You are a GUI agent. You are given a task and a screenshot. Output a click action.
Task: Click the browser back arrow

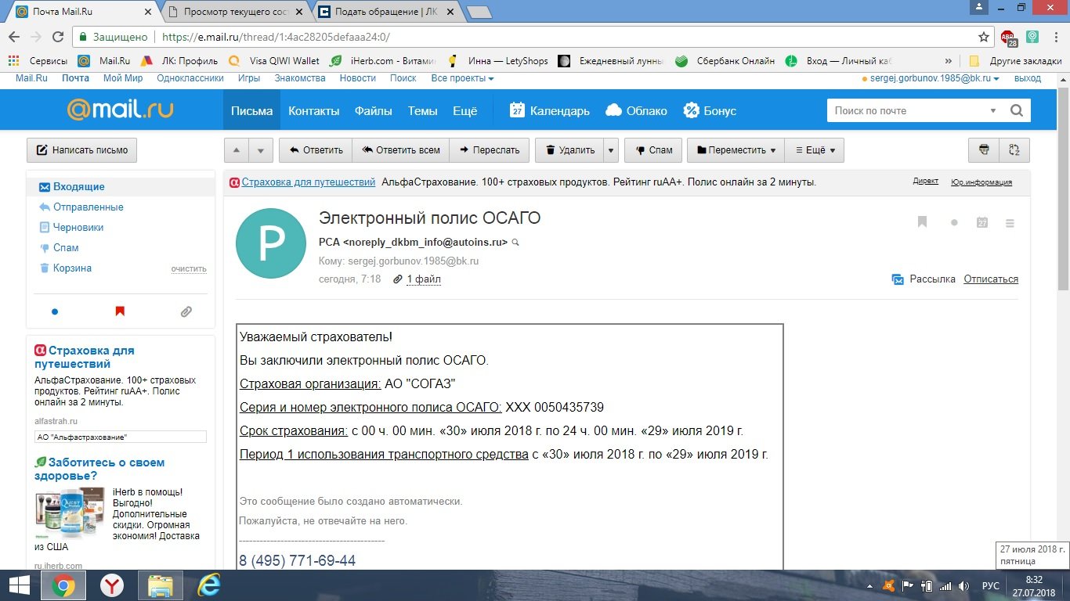13,37
